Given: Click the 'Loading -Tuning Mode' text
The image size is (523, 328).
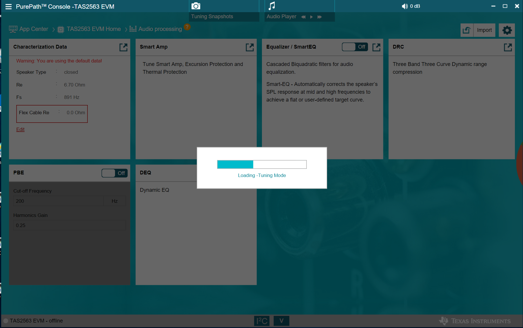Looking at the screenshot, I should point(262,175).
